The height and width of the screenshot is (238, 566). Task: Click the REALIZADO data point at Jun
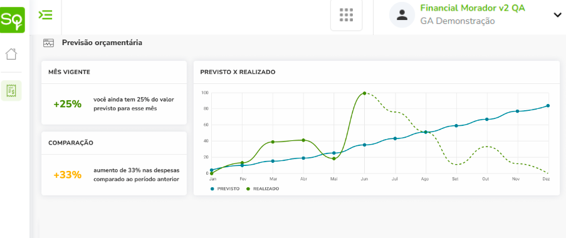[364, 93]
